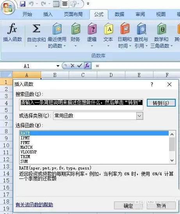Click the 转到(G) button
The image size is (180, 214).
(161, 103)
